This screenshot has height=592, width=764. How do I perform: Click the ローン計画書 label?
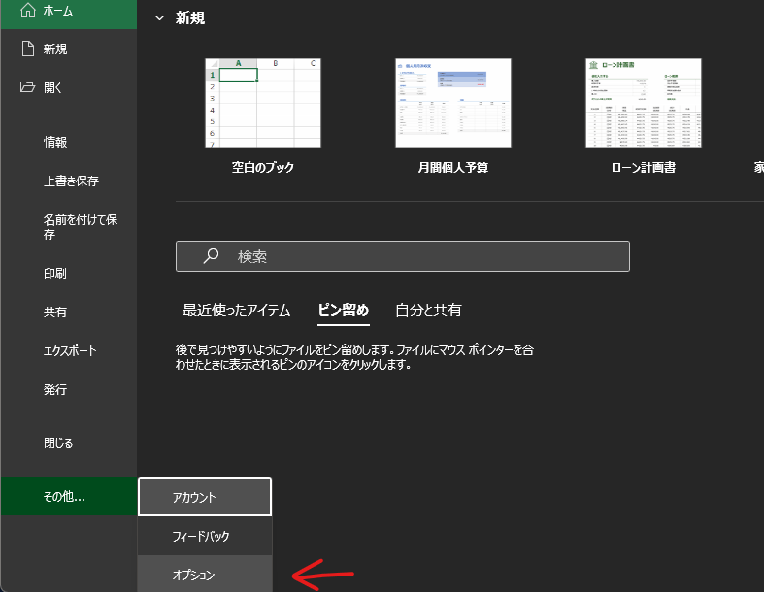(644, 168)
